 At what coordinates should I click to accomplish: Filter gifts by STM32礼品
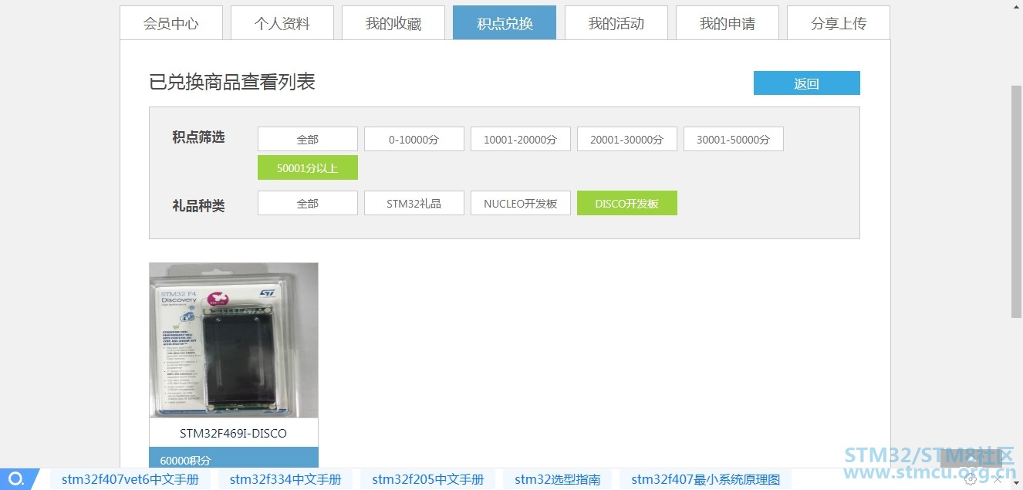coord(414,204)
